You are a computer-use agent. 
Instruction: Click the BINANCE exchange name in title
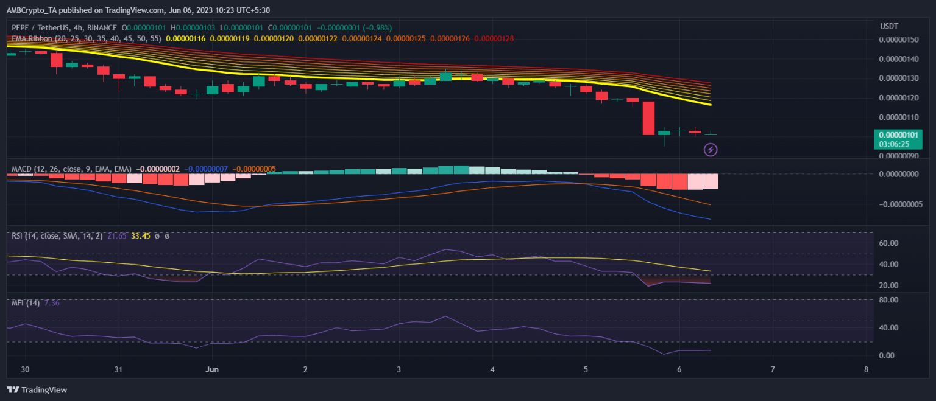pos(103,28)
